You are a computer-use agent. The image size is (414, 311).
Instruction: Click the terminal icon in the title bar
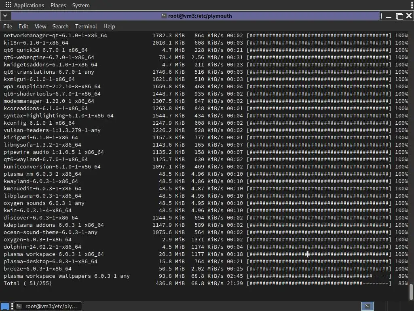tap(164, 16)
